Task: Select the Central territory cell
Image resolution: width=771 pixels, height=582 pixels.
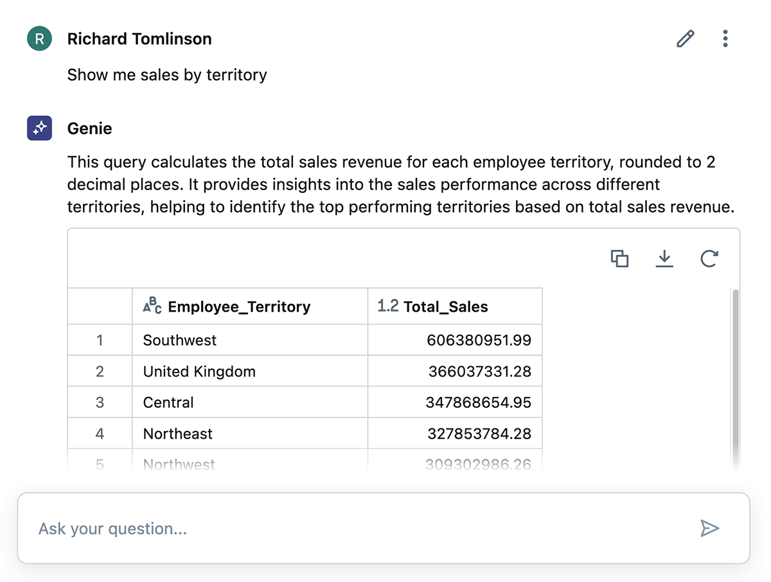Action: [x=168, y=403]
